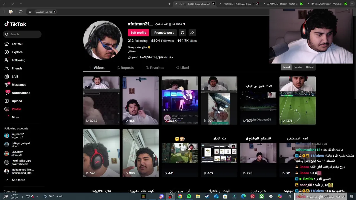Open a new browser tab

pyautogui.click(x=169, y=4)
